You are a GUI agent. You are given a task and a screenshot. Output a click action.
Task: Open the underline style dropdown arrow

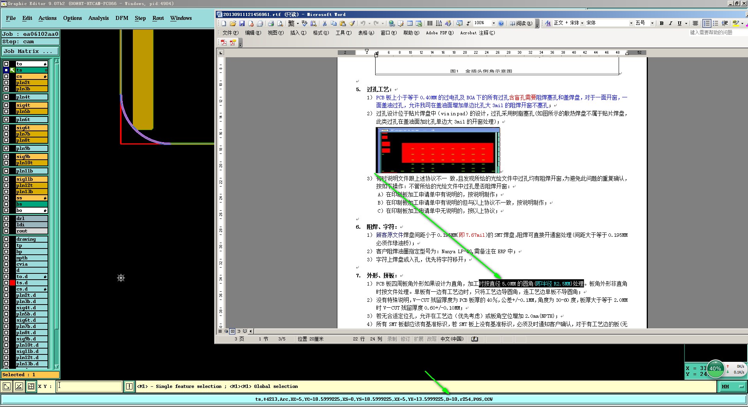coord(686,23)
